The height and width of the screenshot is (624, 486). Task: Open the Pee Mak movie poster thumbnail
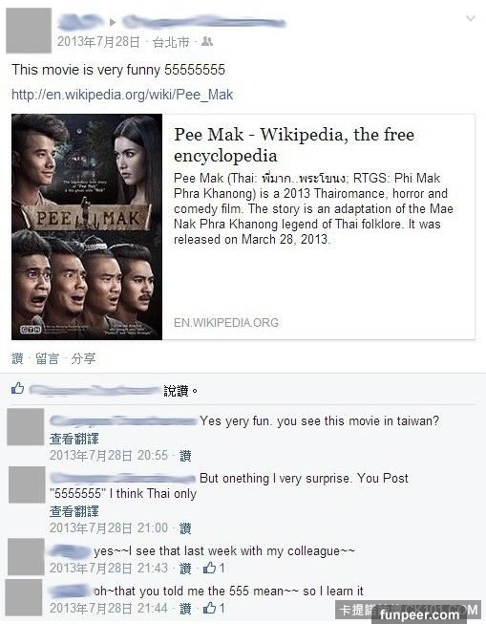click(87, 226)
